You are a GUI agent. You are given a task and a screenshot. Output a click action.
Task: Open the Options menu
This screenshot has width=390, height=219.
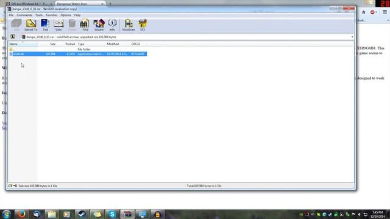coord(66,15)
